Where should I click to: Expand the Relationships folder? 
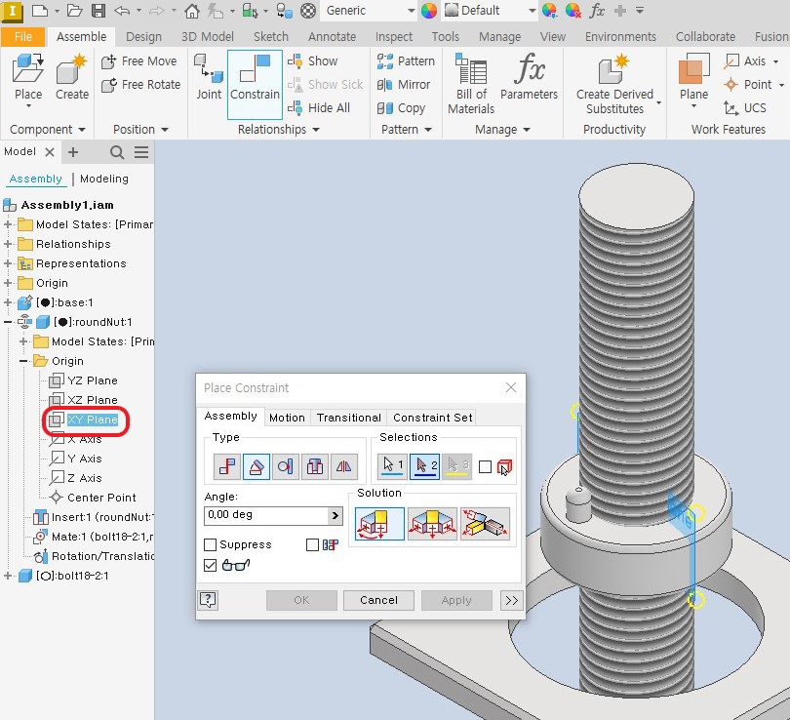[x=8, y=244]
